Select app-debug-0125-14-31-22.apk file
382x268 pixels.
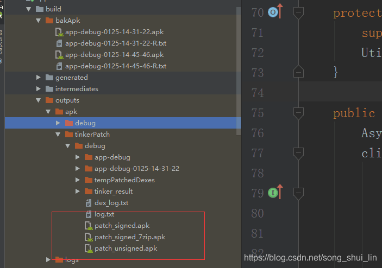pos(114,32)
